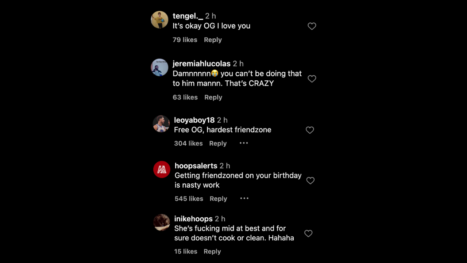Open more options on leoyaboy18's comment
Image resolution: width=467 pixels, height=263 pixels.
244,143
